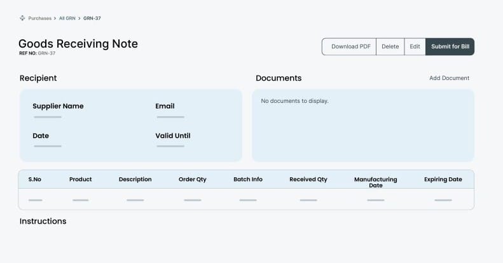Click the Received Qty column header
Image resolution: width=503 pixels, height=263 pixels.
point(308,179)
